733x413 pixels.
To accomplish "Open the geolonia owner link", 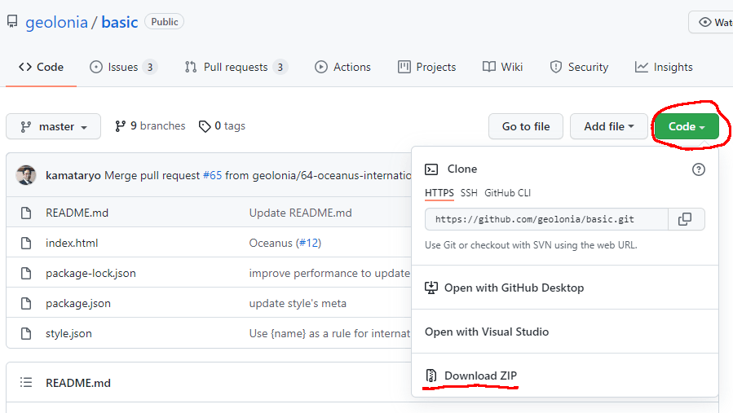I will click(56, 22).
